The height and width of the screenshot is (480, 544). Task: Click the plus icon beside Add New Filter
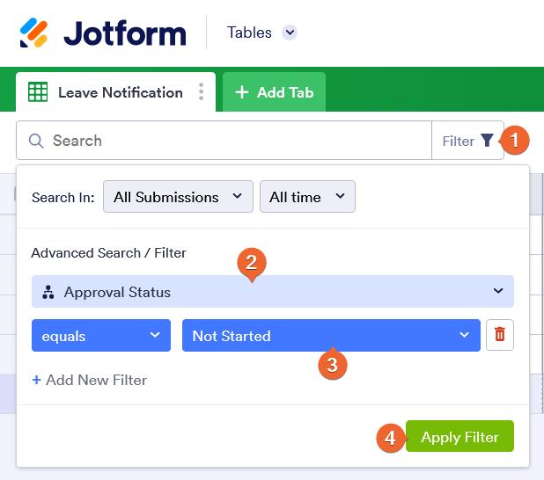[36, 380]
